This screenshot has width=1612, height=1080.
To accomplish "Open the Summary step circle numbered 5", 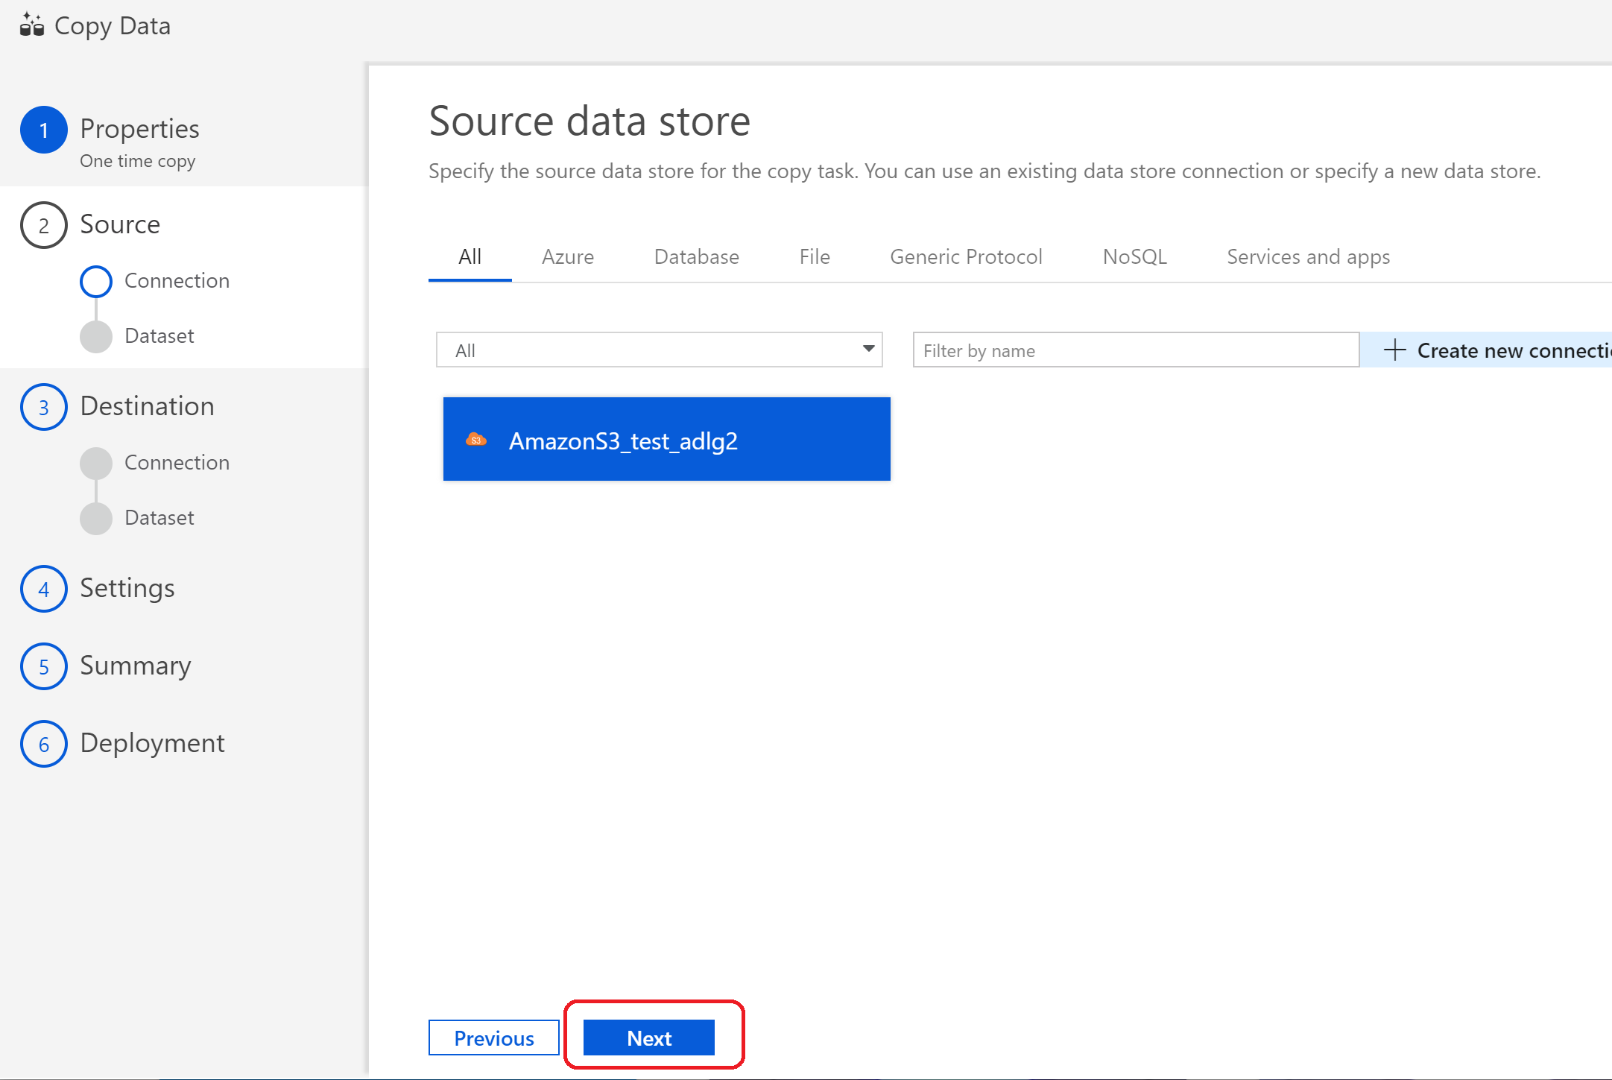I will coord(43,666).
